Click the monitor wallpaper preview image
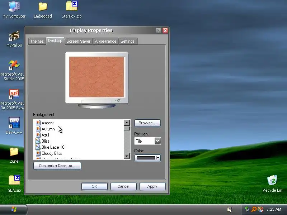287x215 pixels. pyautogui.click(x=97, y=77)
